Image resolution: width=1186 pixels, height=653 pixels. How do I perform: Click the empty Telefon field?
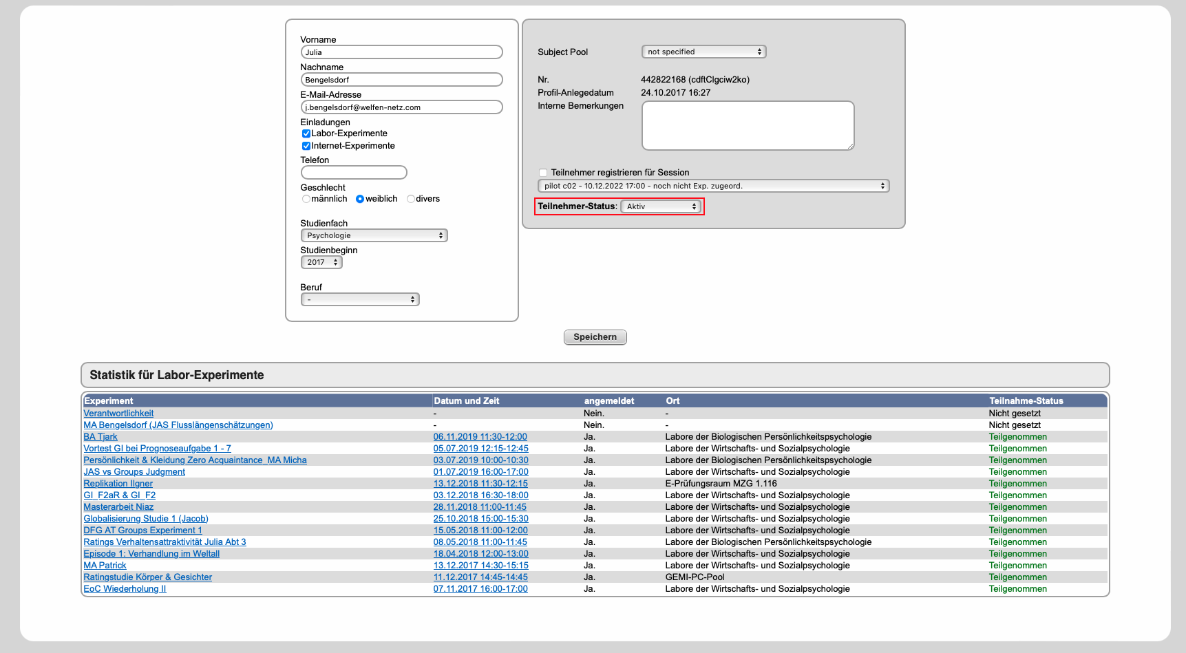(354, 172)
